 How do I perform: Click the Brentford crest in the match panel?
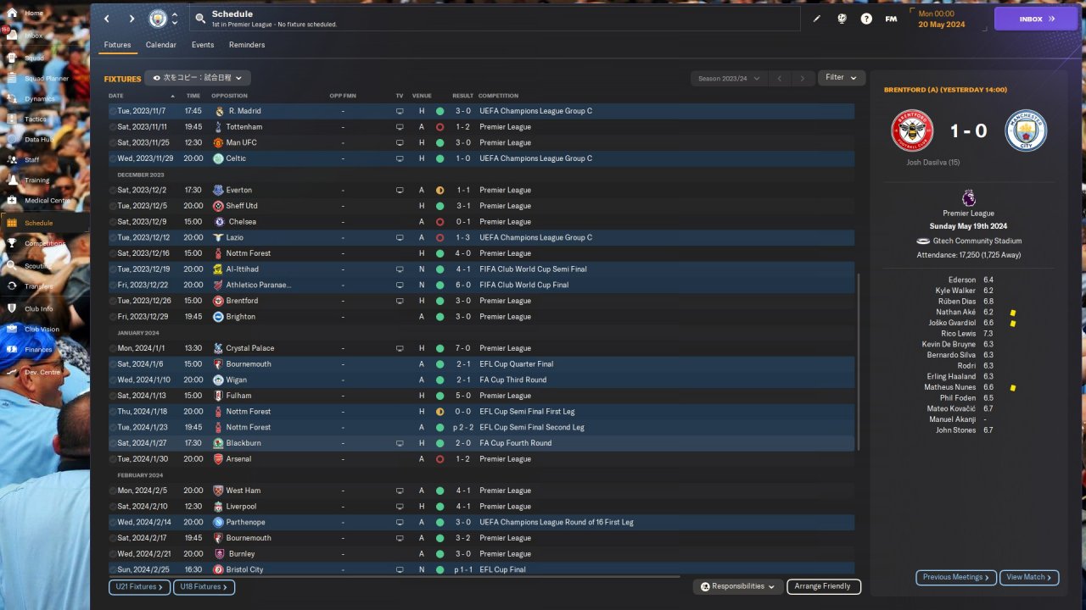pyautogui.click(x=912, y=131)
